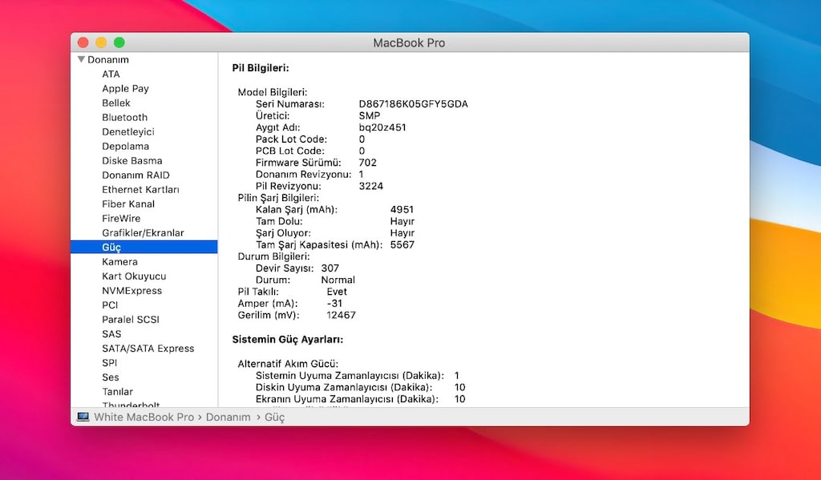Click Şarj Oluyor label
The image size is (821, 480).
[x=283, y=233]
